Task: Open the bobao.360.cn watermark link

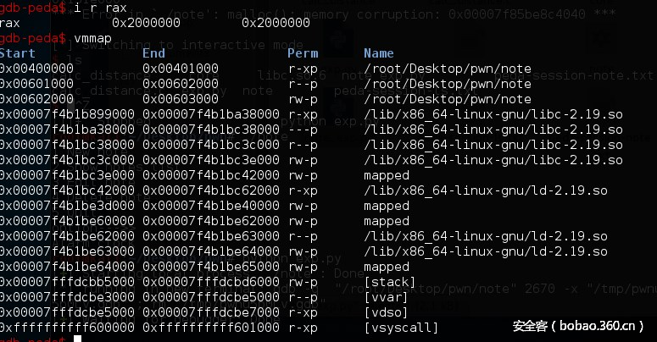Action: (579, 325)
